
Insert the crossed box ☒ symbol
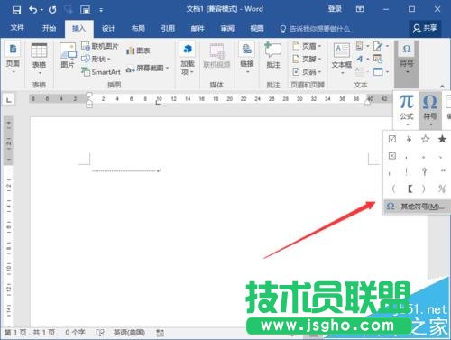[392, 156]
